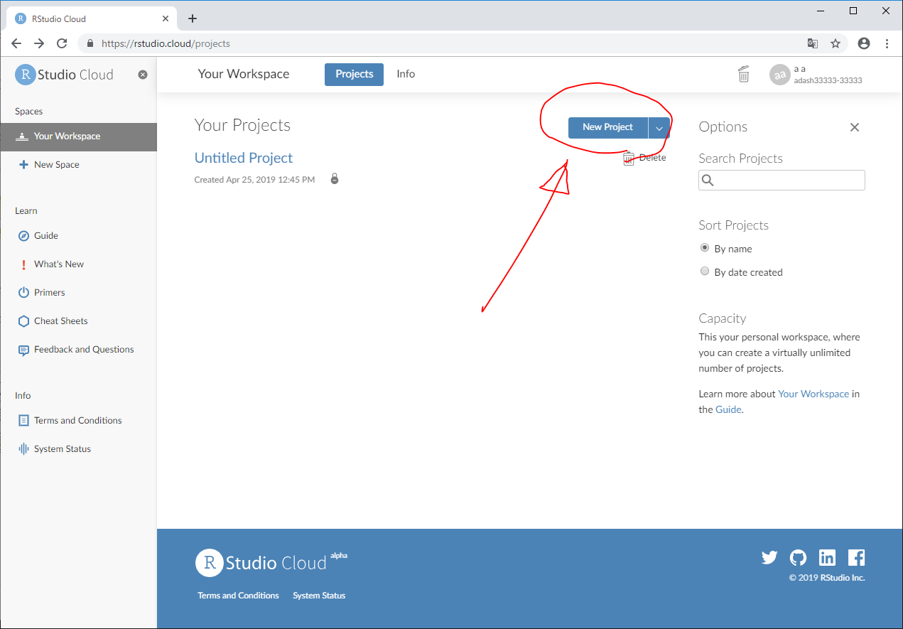This screenshot has width=903, height=629.
Task: Click the New Project button
Action: click(608, 127)
